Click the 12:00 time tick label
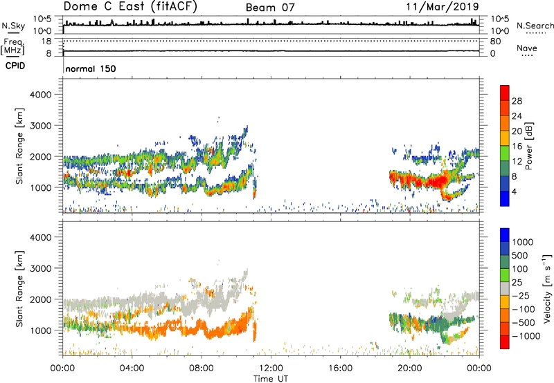The height and width of the screenshot is (383, 554). pyautogui.click(x=271, y=368)
